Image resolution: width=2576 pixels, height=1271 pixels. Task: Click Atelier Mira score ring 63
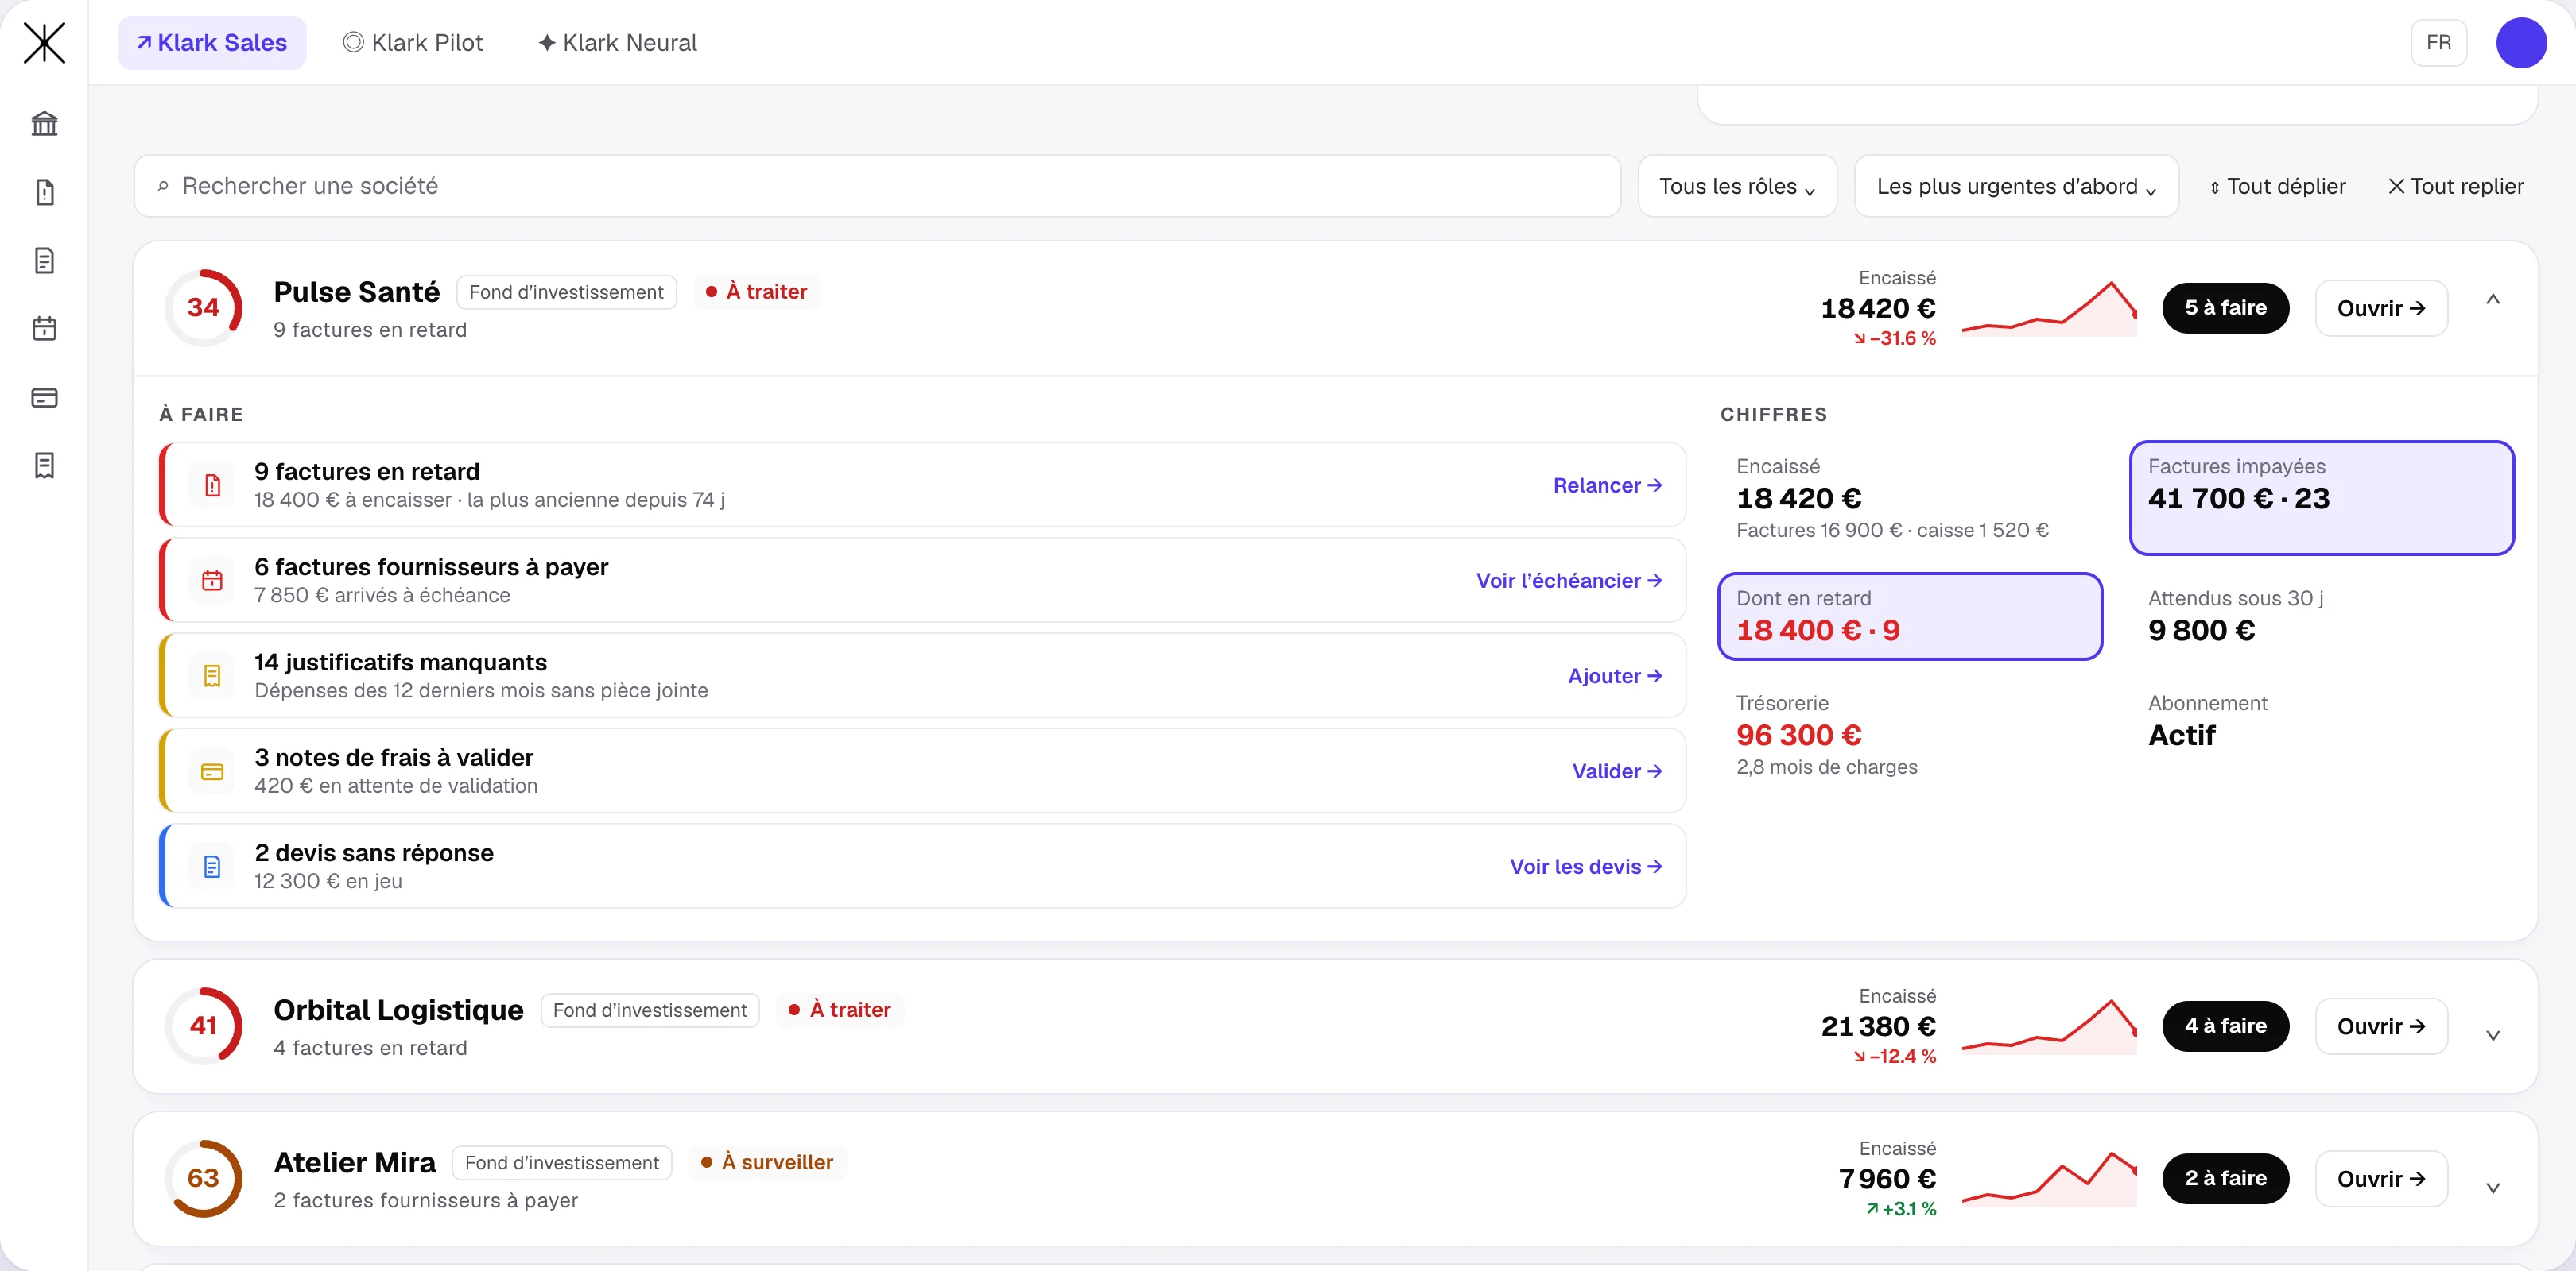pos(203,1179)
